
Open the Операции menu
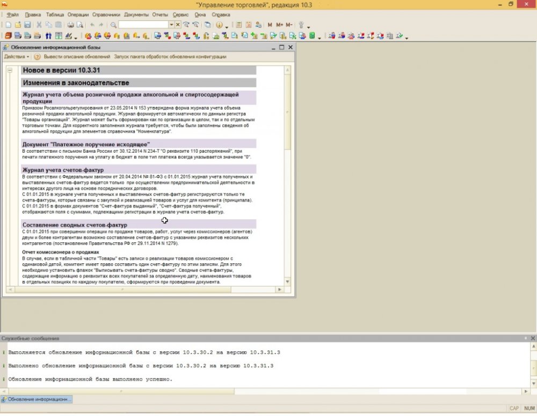(78, 15)
